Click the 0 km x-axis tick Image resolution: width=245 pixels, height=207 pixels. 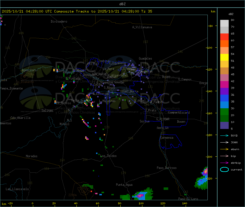point(32,203)
